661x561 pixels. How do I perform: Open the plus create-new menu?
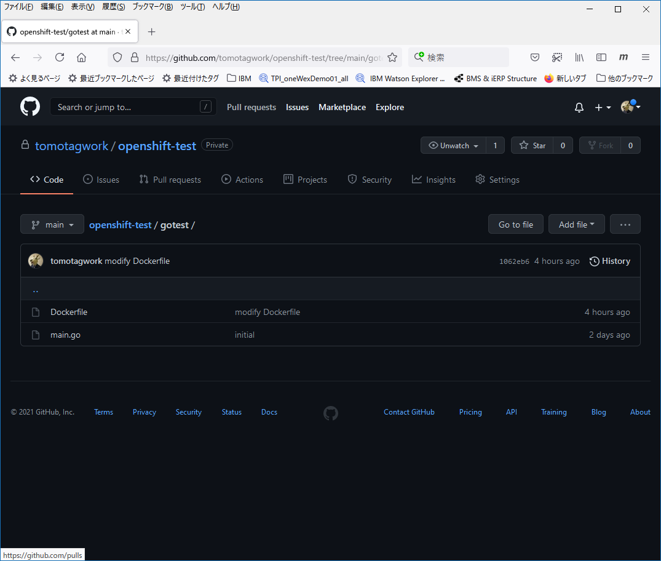tap(603, 108)
